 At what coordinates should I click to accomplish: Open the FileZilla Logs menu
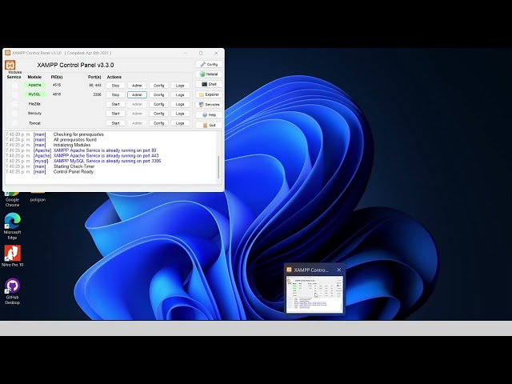180,104
